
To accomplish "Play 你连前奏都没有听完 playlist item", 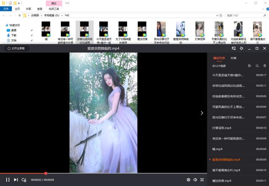I will [238, 96].
